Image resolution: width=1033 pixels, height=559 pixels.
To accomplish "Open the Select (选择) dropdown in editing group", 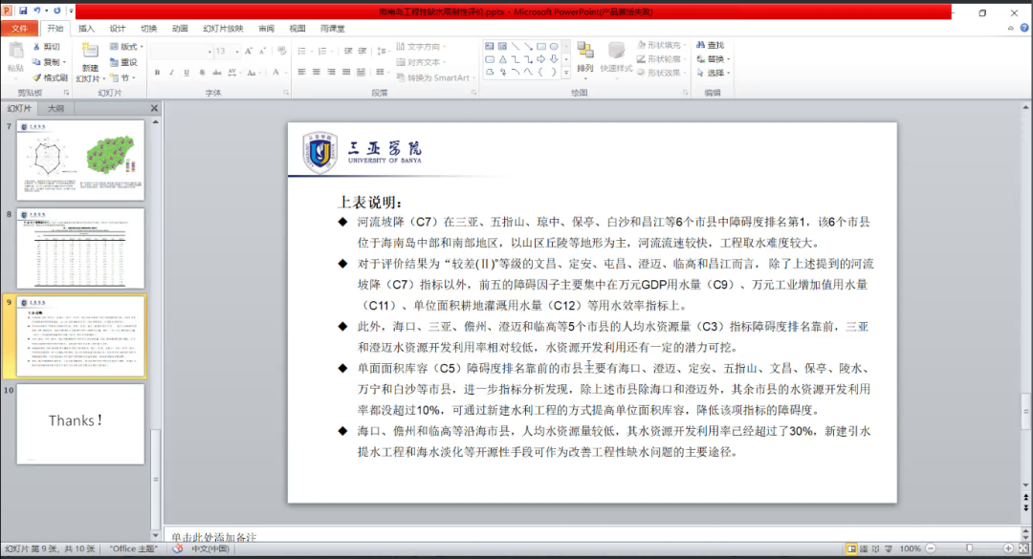I will tap(714, 73).
